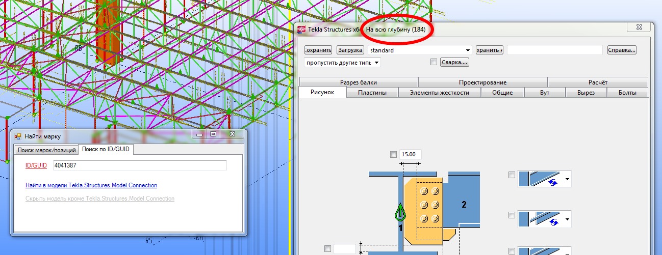Open the Элементы жесткости tab
662x255 pixels.
(x=439, y=93)
